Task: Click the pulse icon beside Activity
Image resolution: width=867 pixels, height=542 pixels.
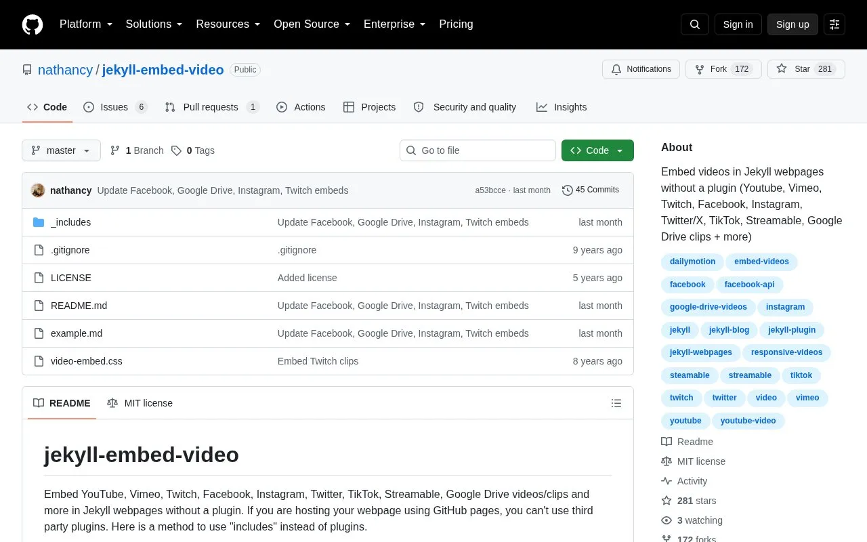Action: tap(667, 481)
